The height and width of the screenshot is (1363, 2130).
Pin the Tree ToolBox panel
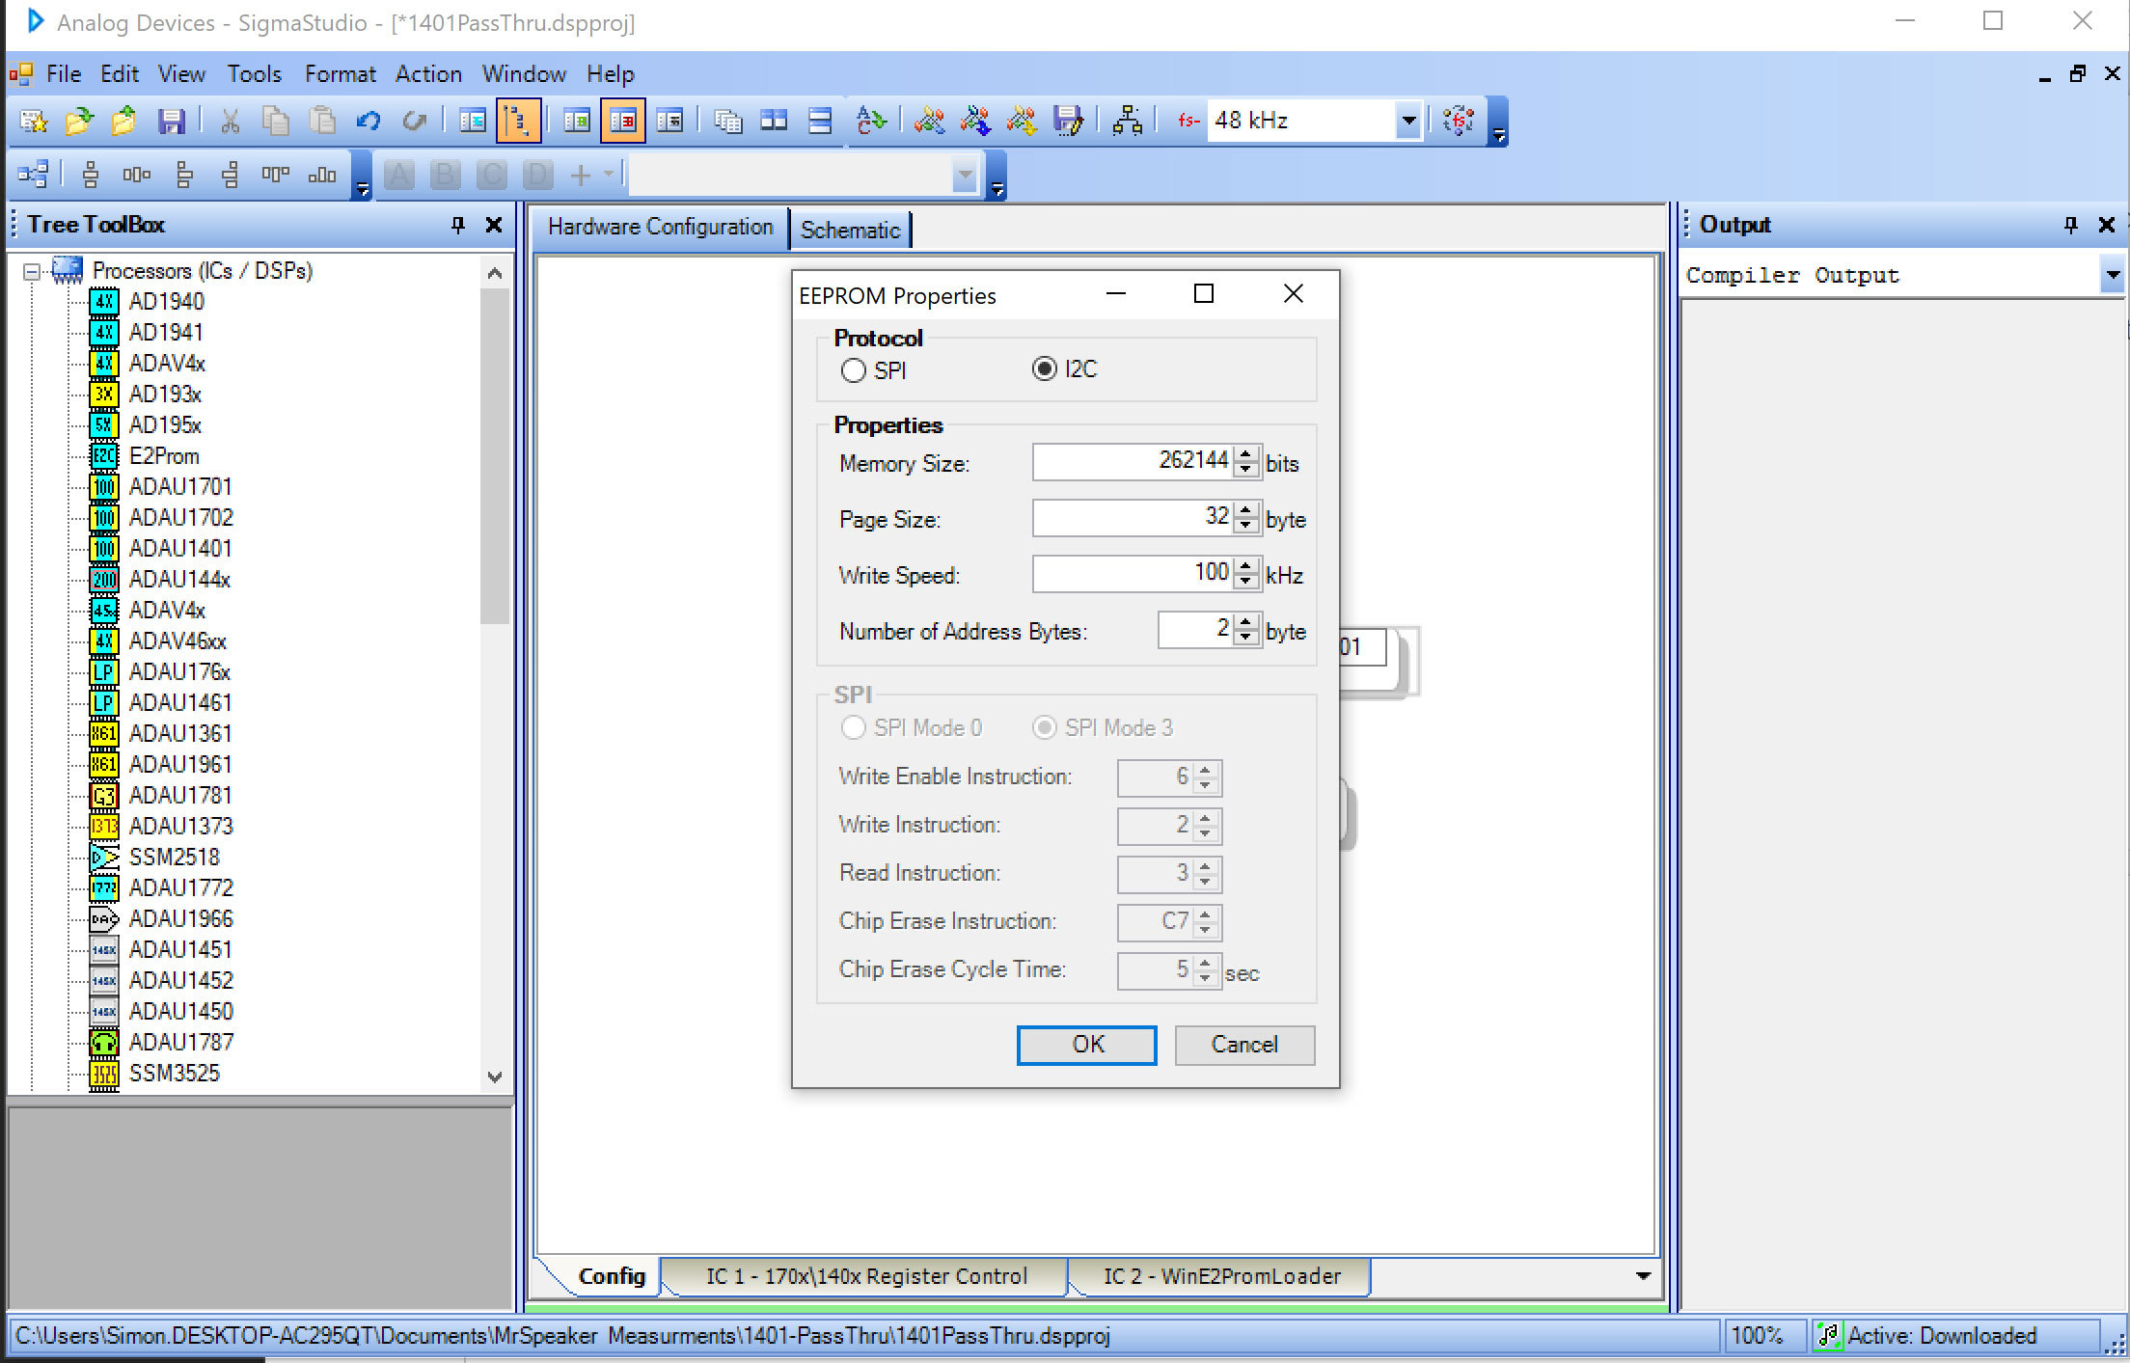[x=458, y=225]
